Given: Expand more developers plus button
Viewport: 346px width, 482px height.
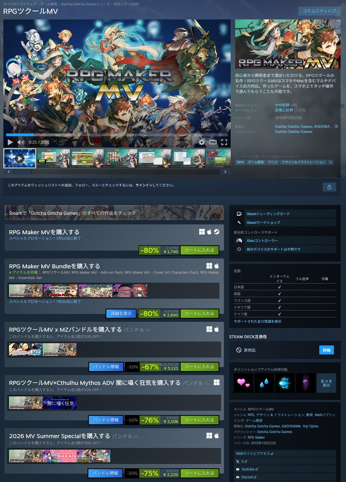Looking at the screenshot, I should 336,126.
